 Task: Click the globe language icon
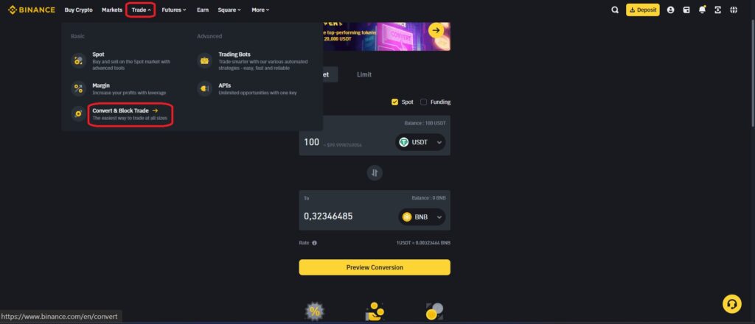coord(734,10)
